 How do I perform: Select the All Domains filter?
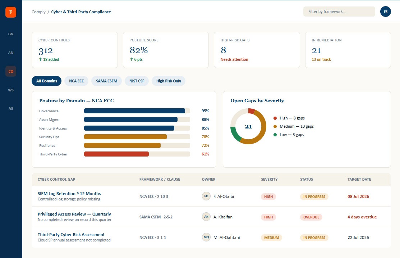click(x=46, y=81)
